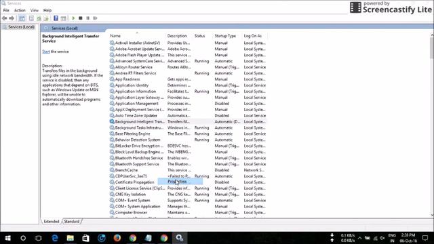Screen dimensions: 434x244
Task: Open Microsoft Edge from the taskbar
Action: click(x=55, y=238)
